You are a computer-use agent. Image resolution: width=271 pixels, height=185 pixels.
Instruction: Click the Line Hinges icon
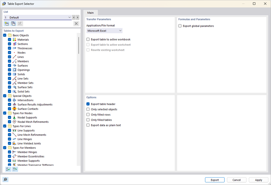coord(14,139)
